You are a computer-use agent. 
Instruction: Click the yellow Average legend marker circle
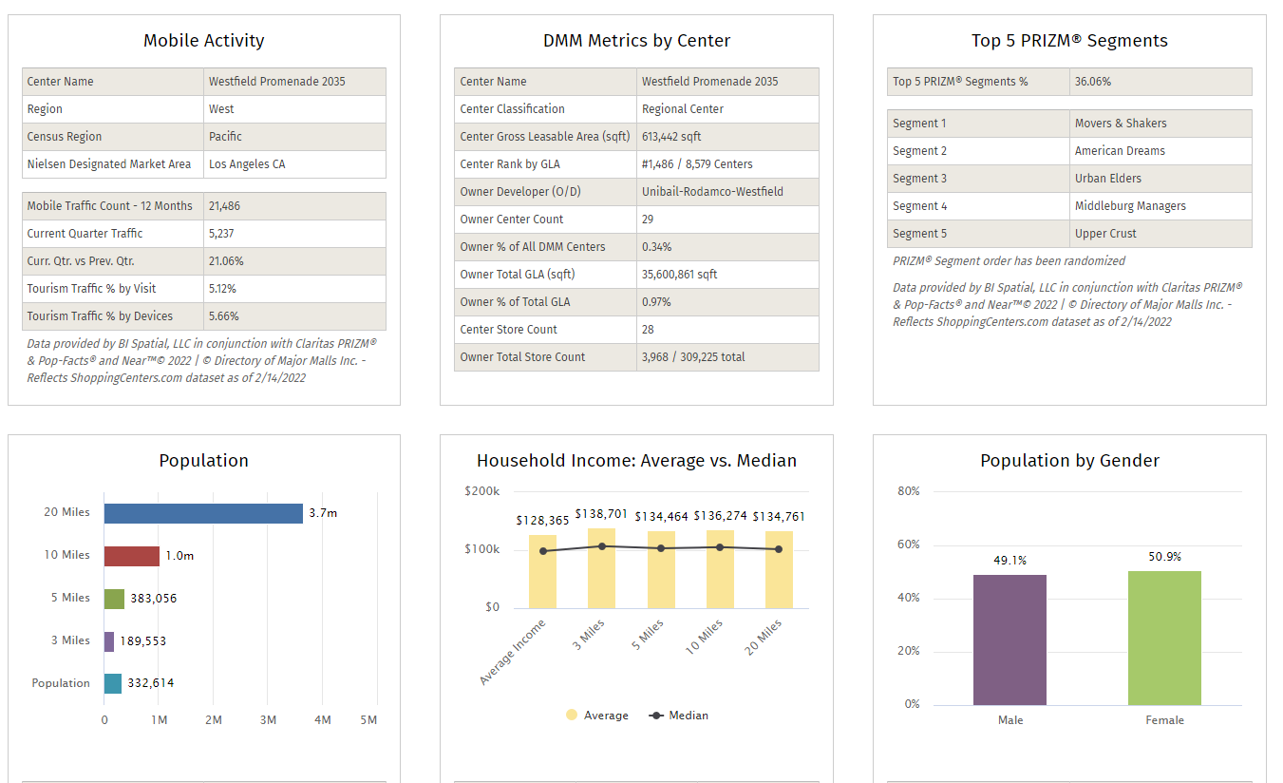tap(572, 716)
